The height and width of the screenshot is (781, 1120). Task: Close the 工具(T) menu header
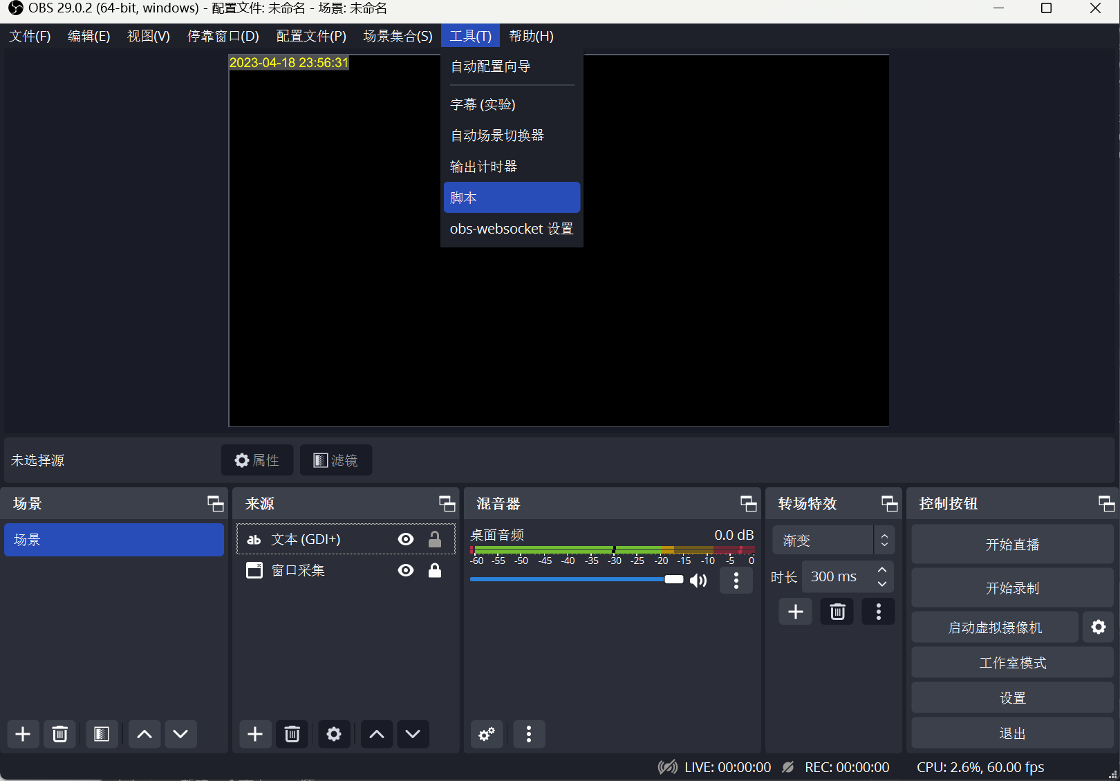[470, 36]
